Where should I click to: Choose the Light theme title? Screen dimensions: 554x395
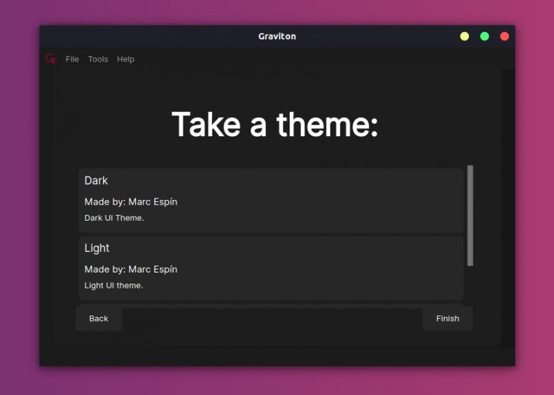pyautogui.click(x=97, y=248)
